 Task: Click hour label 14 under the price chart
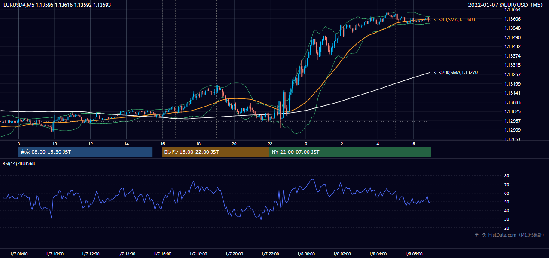126,144
